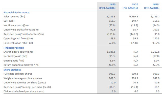Select the Underlying profit after tax label
The image size is (162, 95).
click(x=21, y=30)
